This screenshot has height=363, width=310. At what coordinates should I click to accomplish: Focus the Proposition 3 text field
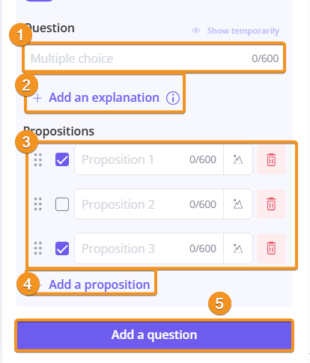(149, 248)
